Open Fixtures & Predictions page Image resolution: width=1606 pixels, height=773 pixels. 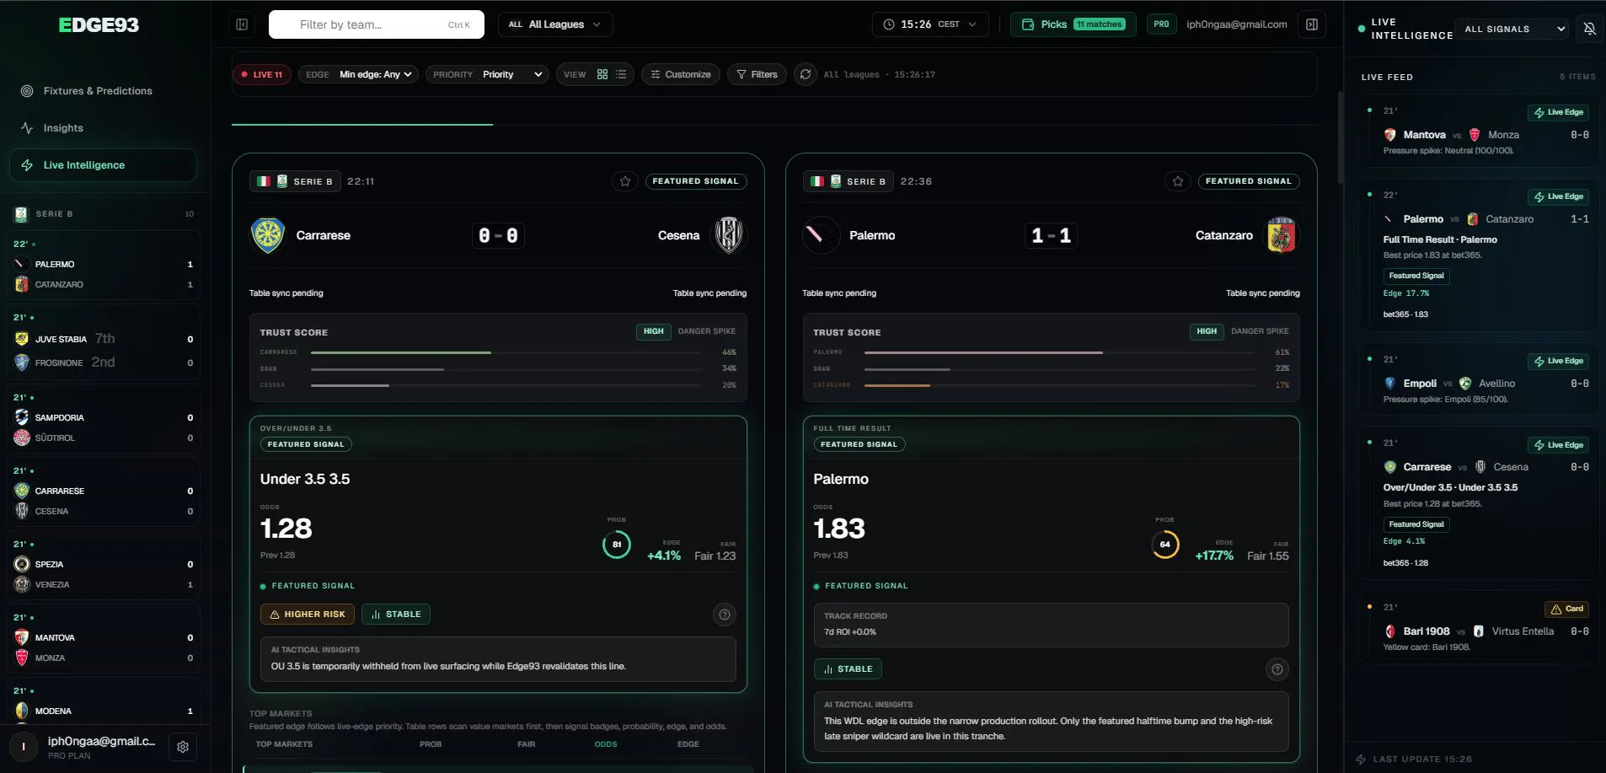coord(103,91)
